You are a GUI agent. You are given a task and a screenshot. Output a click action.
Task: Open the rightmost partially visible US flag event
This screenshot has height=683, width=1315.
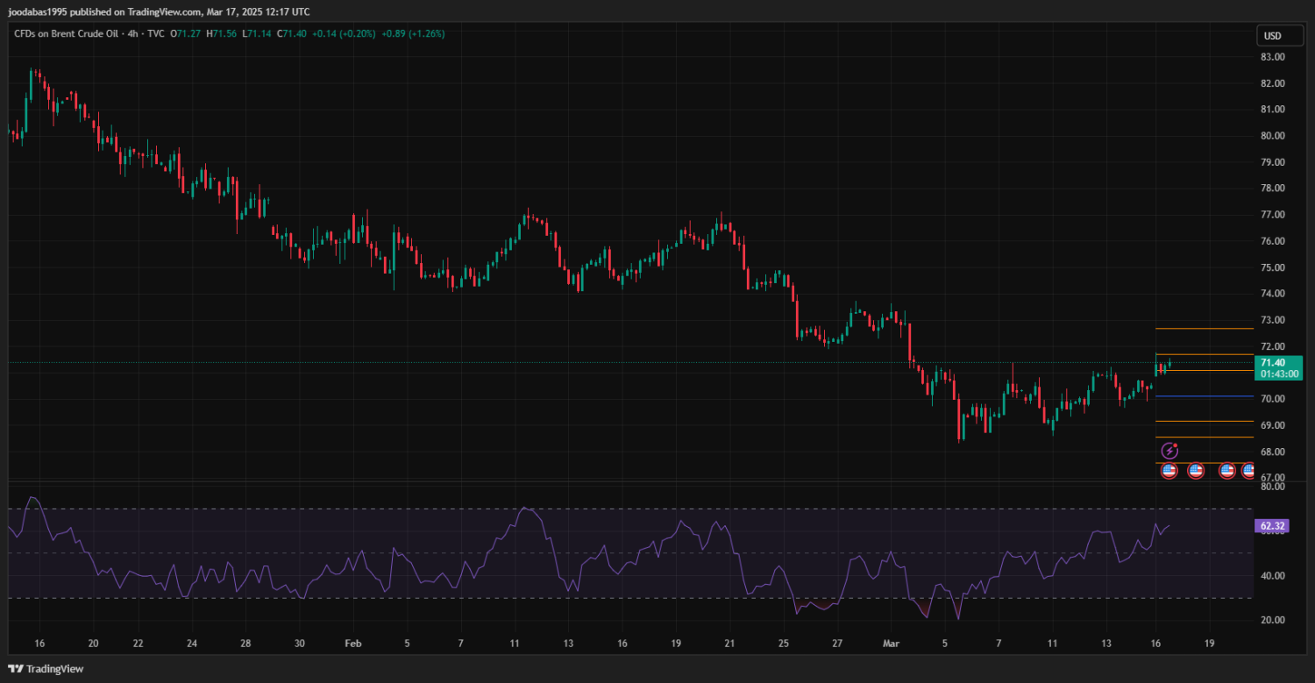[x=1248, y=471]
